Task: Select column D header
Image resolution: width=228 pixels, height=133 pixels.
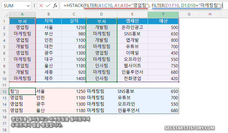Action: point(102,14)
